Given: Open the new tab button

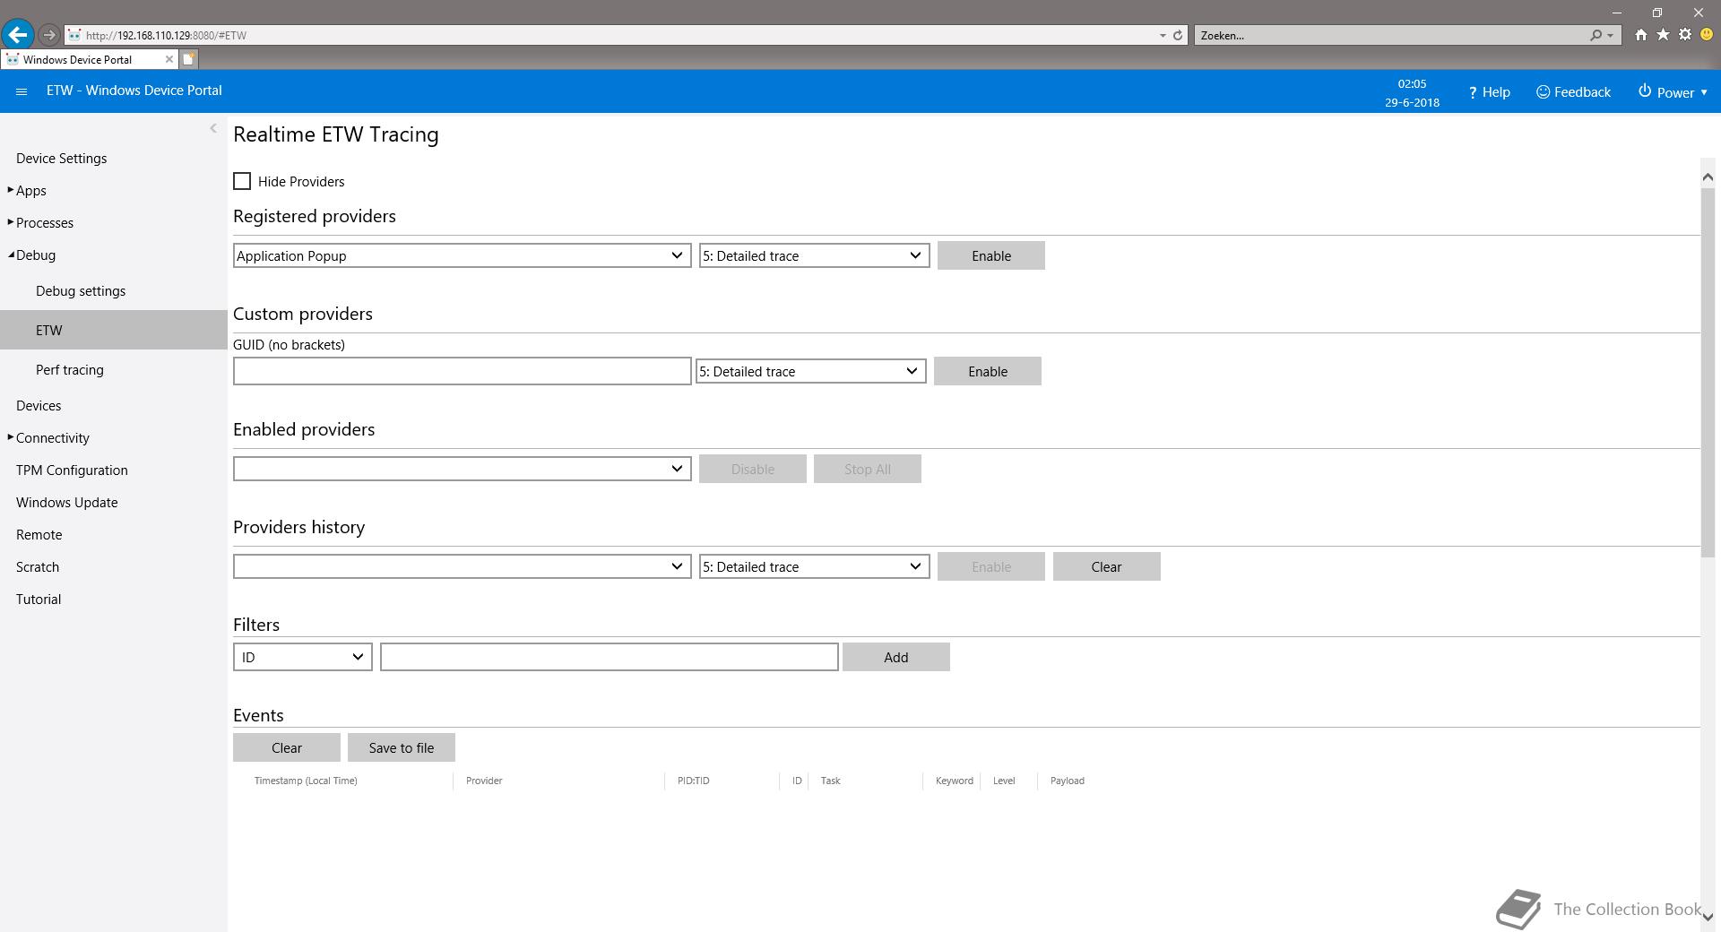Looking at the screenshot, I should [x=188, y=59].
